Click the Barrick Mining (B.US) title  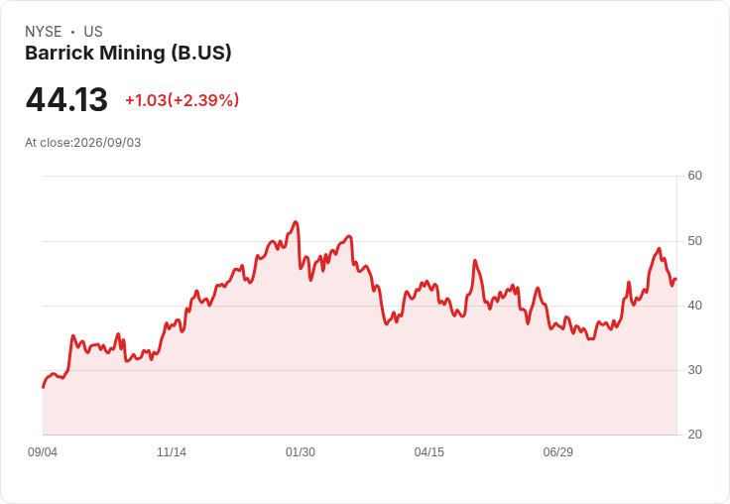pyautogui.click(x=128, y=54)
